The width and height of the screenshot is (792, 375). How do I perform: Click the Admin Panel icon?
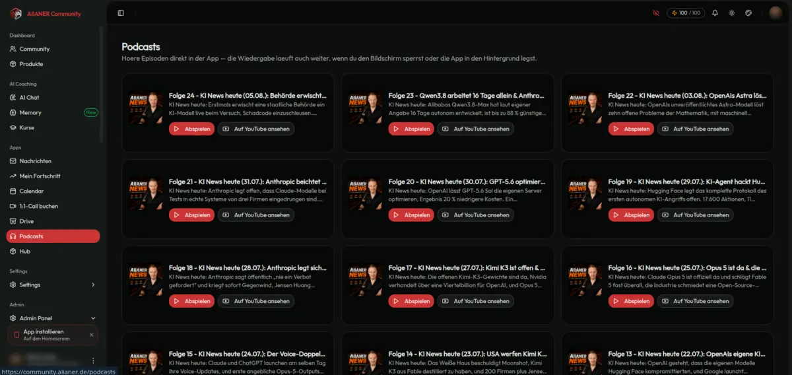point(13,318)
